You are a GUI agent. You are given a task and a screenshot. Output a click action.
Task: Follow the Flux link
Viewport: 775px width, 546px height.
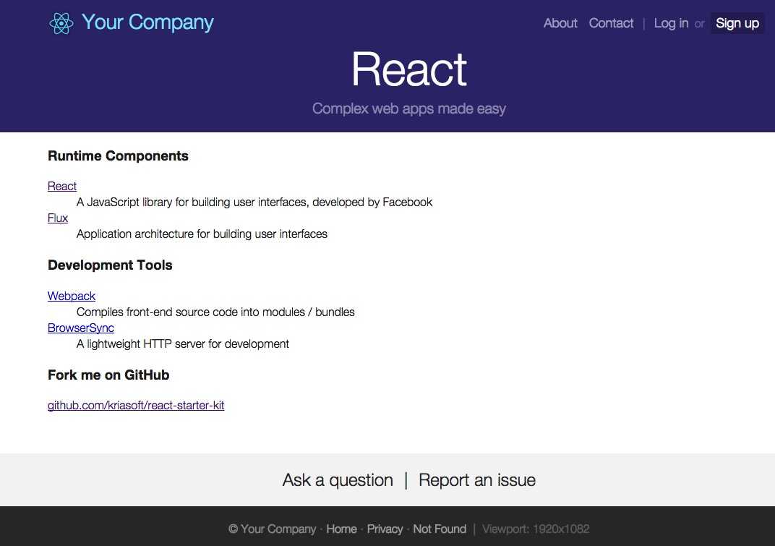pos(58,218)
